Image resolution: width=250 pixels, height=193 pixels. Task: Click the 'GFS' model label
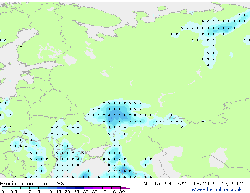click(59, 184)
